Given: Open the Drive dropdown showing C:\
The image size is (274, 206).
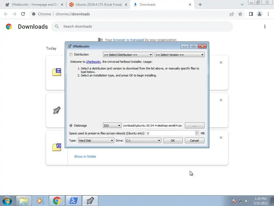Looking at the screenshot, I should point(143,141).
